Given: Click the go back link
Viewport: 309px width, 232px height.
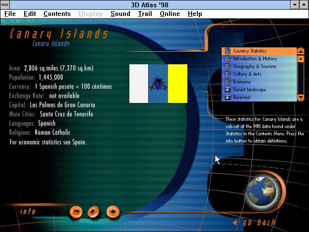Looking at the screenshot, I should coord(254,222).
